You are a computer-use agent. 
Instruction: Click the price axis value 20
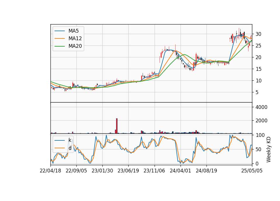(258, 57)
